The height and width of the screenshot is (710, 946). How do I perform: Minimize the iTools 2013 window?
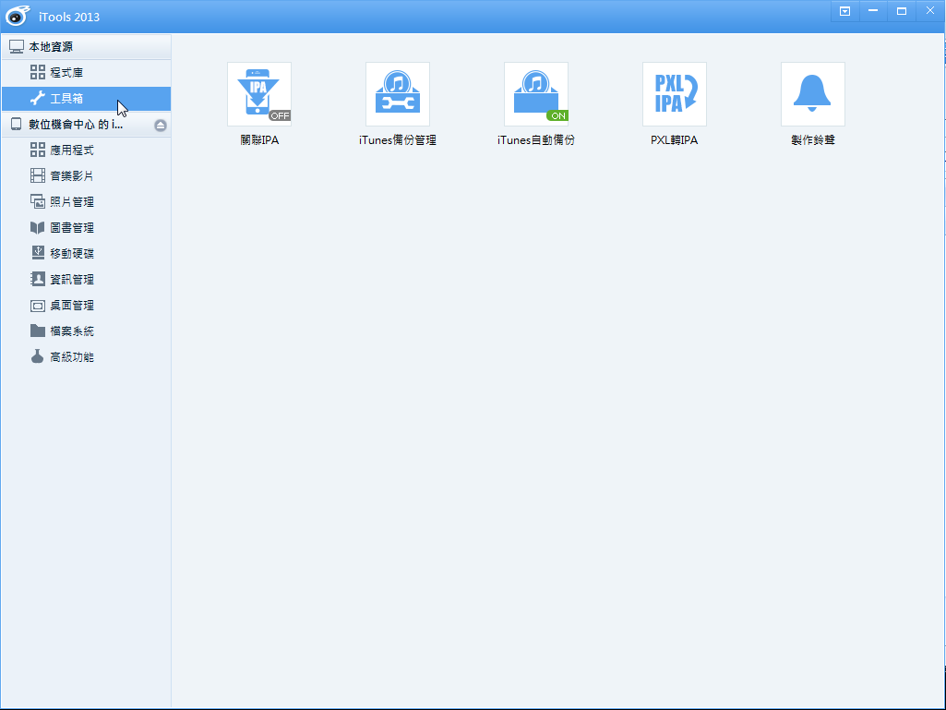pyautogui.click(x=873, y=11)
